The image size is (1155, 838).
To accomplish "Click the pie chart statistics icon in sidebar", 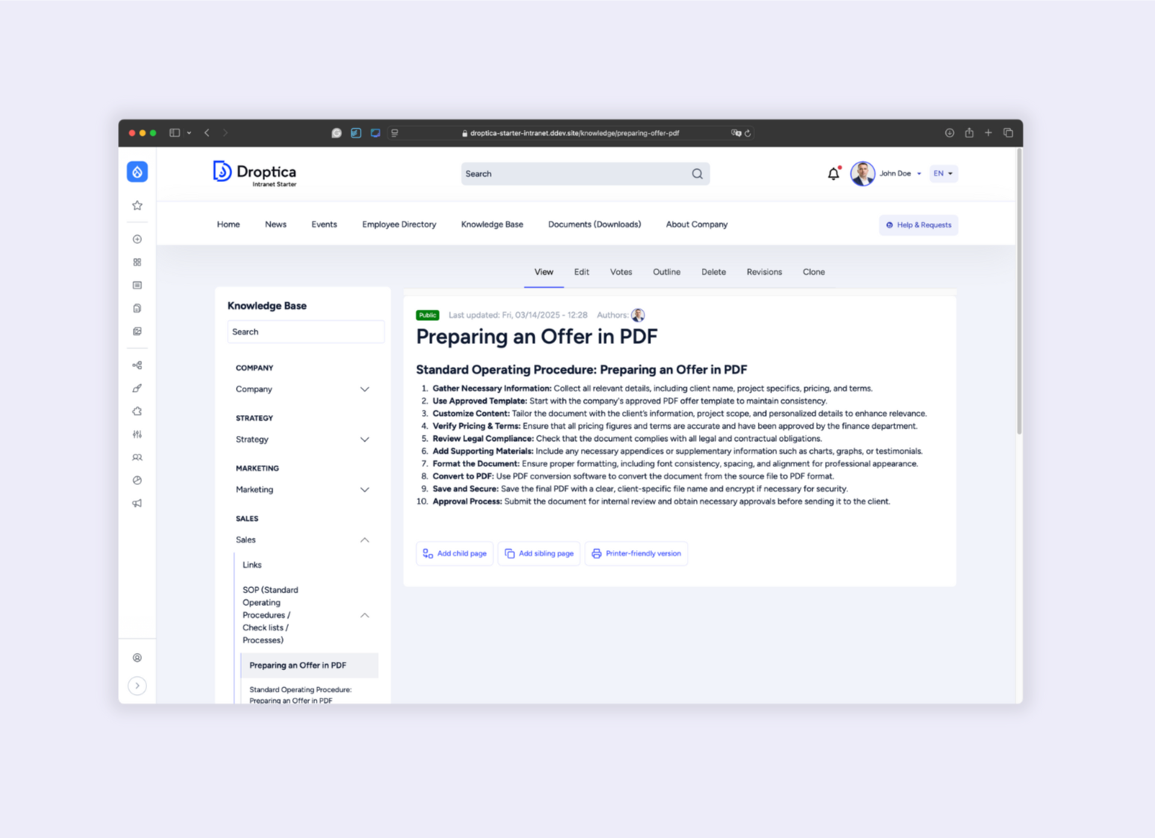I will [137, 480].
